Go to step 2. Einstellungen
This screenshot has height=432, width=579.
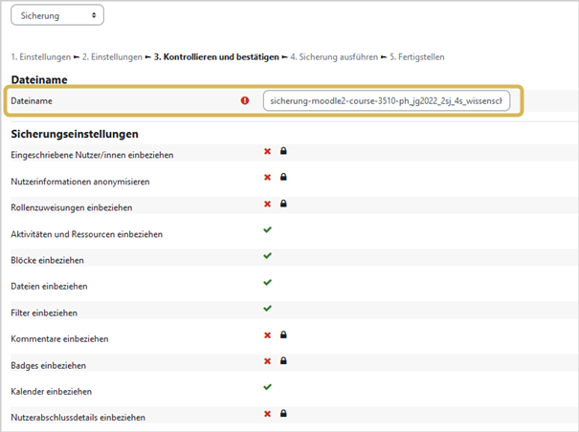[x=112, y=57]
